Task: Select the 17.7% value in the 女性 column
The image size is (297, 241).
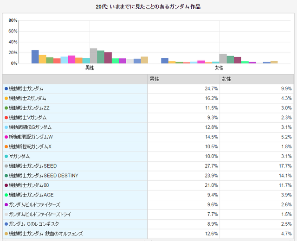Action: [x=285, y=166]
